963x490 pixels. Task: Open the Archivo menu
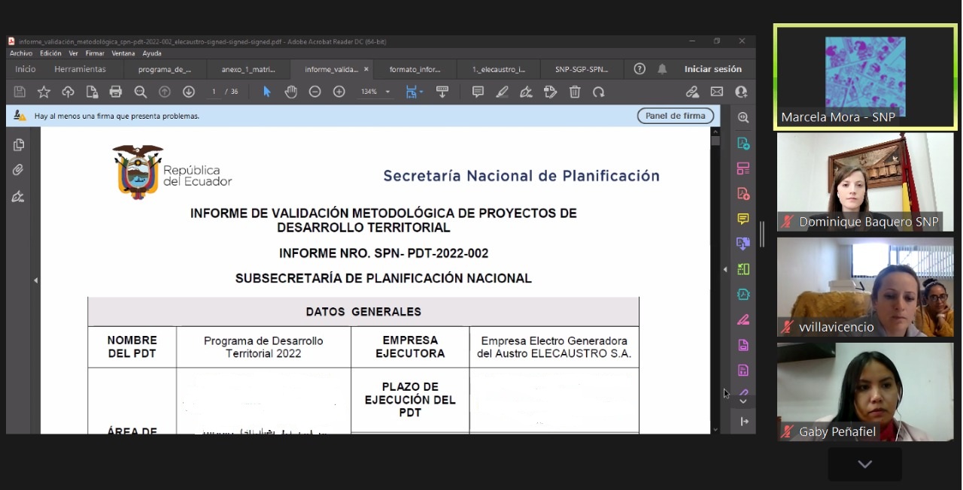coord(21,53)
